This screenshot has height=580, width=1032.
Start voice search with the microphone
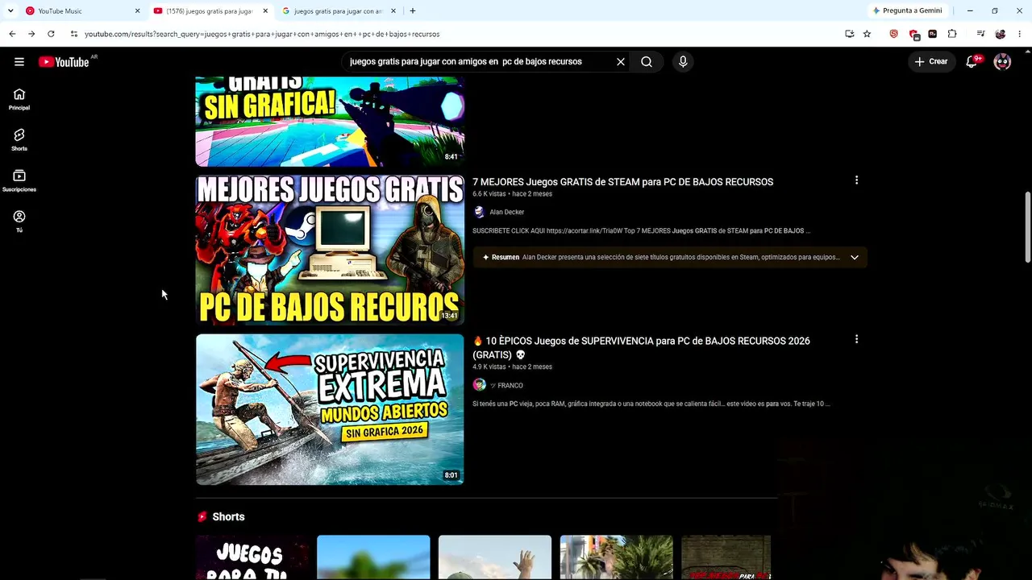point(683,62)
